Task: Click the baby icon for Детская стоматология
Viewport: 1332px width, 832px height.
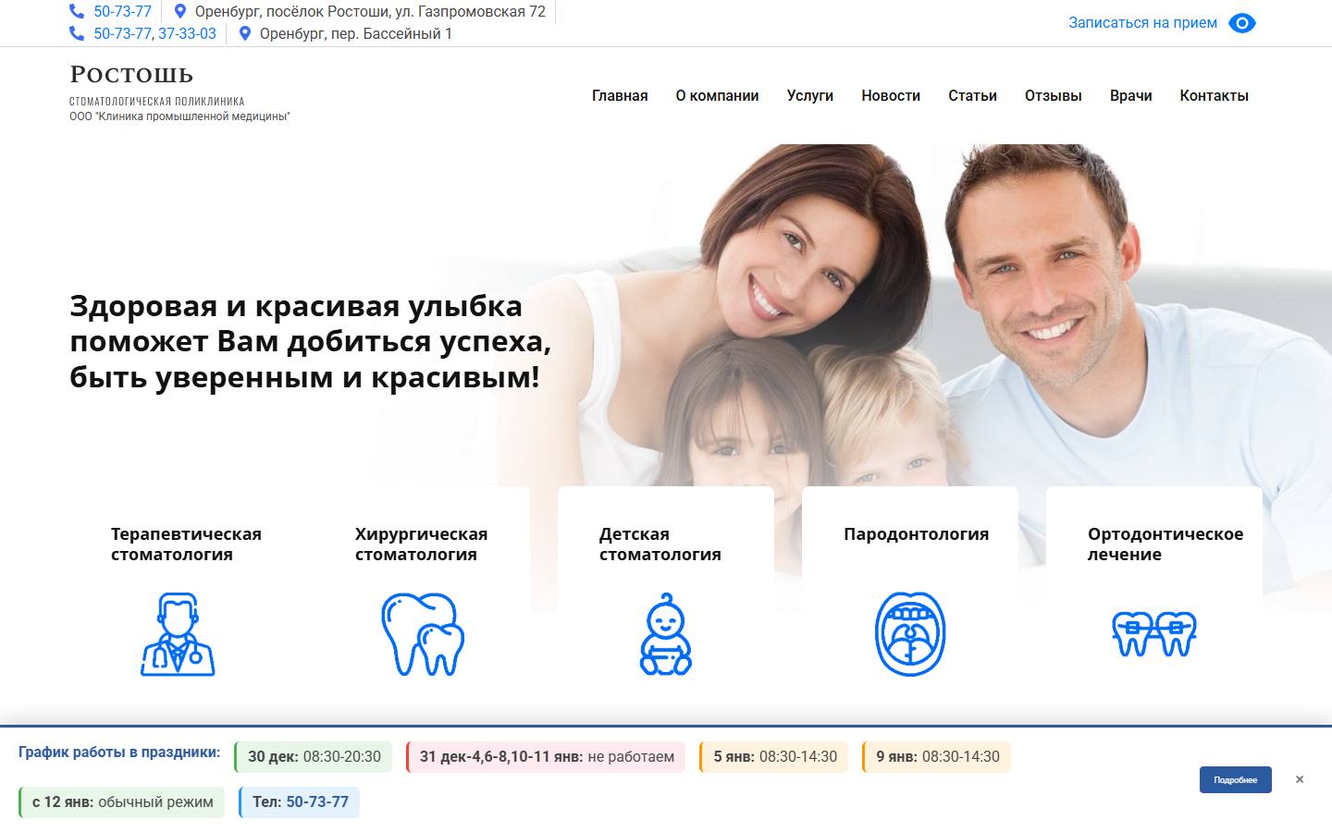Action: point(666,634)
